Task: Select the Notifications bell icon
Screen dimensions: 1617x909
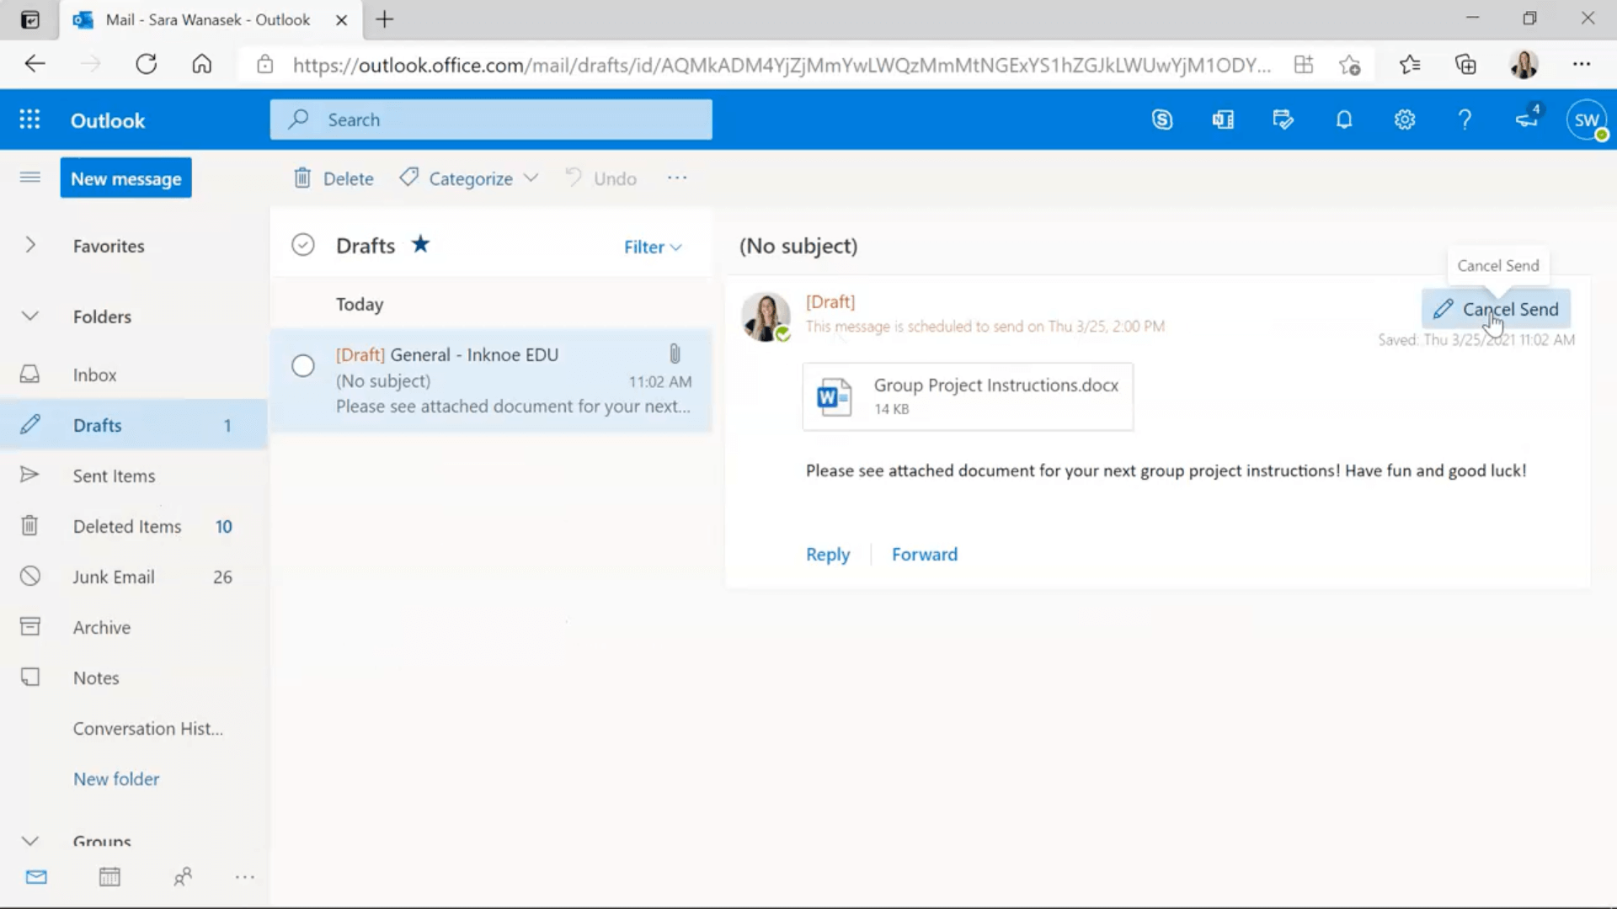Action: coord(1344,119)
